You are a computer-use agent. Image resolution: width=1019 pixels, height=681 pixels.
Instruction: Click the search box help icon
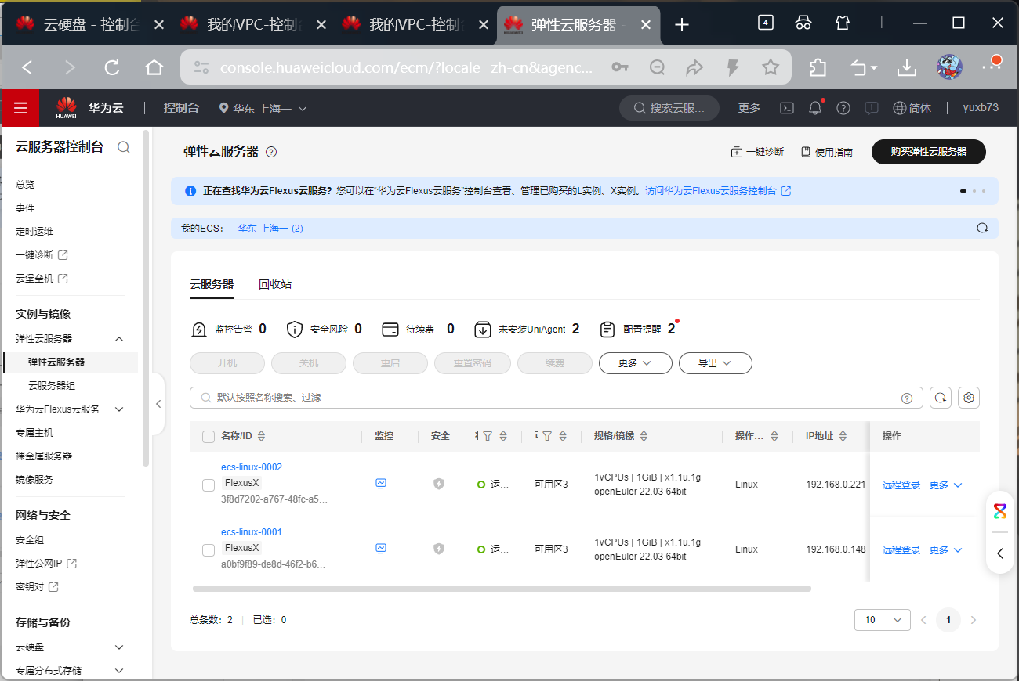tap(907, 398)
